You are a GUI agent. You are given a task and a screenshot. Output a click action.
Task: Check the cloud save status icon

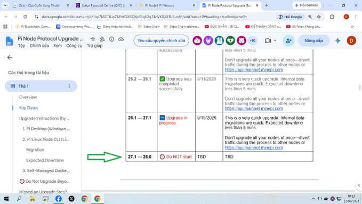[120, 39]
